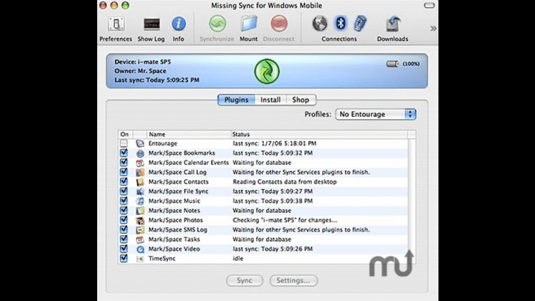The height and width of the screenshot is (301, 535).
Task: Toggle the Mark/Space Photos checkbox
Action: (124, 220)
